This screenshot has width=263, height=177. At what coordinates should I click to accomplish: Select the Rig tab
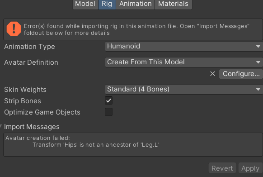[107, 4]
